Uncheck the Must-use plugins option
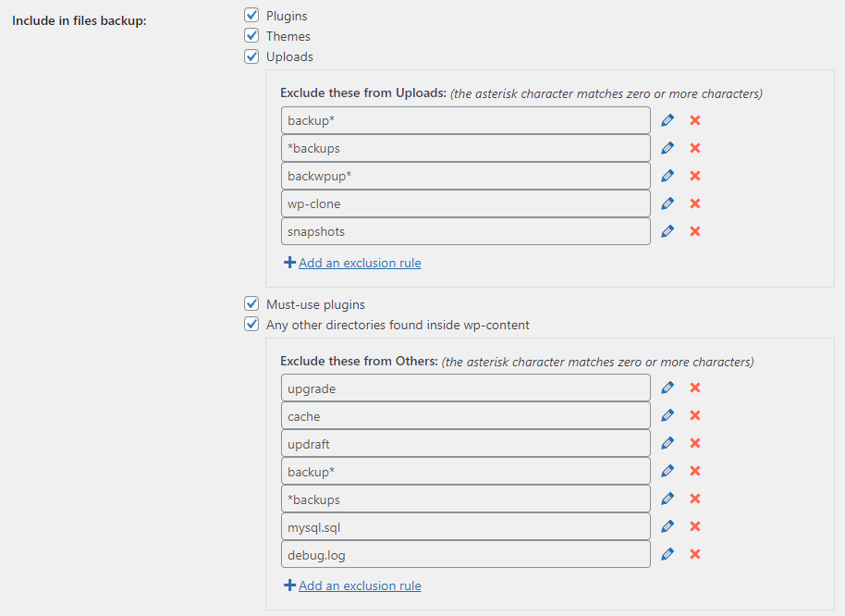This screenshot has width=845, height=616. coord(251,303)
